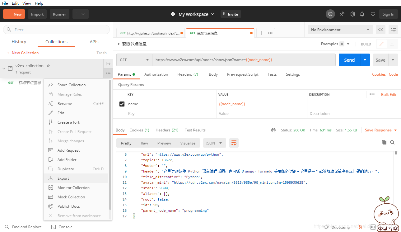Switch response view to Raw
The height and width of the screenshot is (232, 401).
[144, 143]
